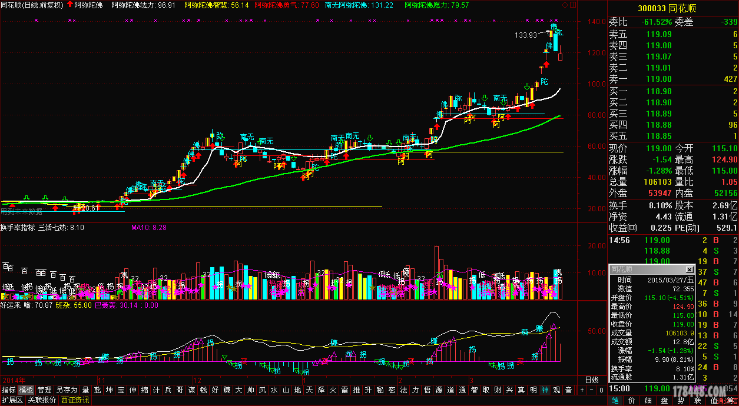The image size is (739, 406).
Task: Click the 0 reset button
Action: pos(601,390)
